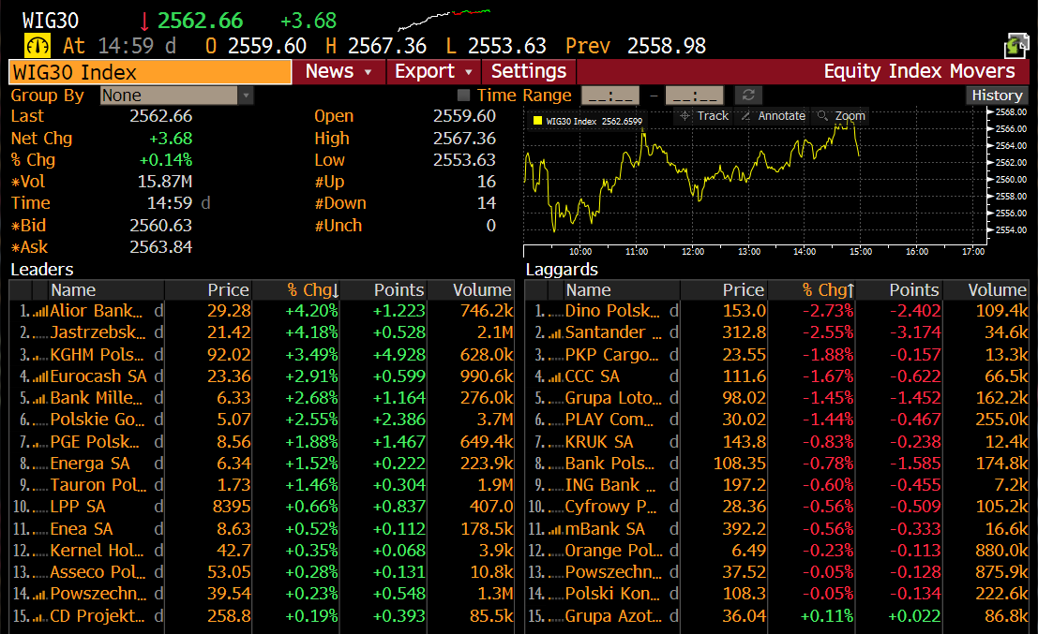This screenshot has width=1038, height=634.
Task: Select PGE Polsk row in Leaders
Action: pos(263,442)
